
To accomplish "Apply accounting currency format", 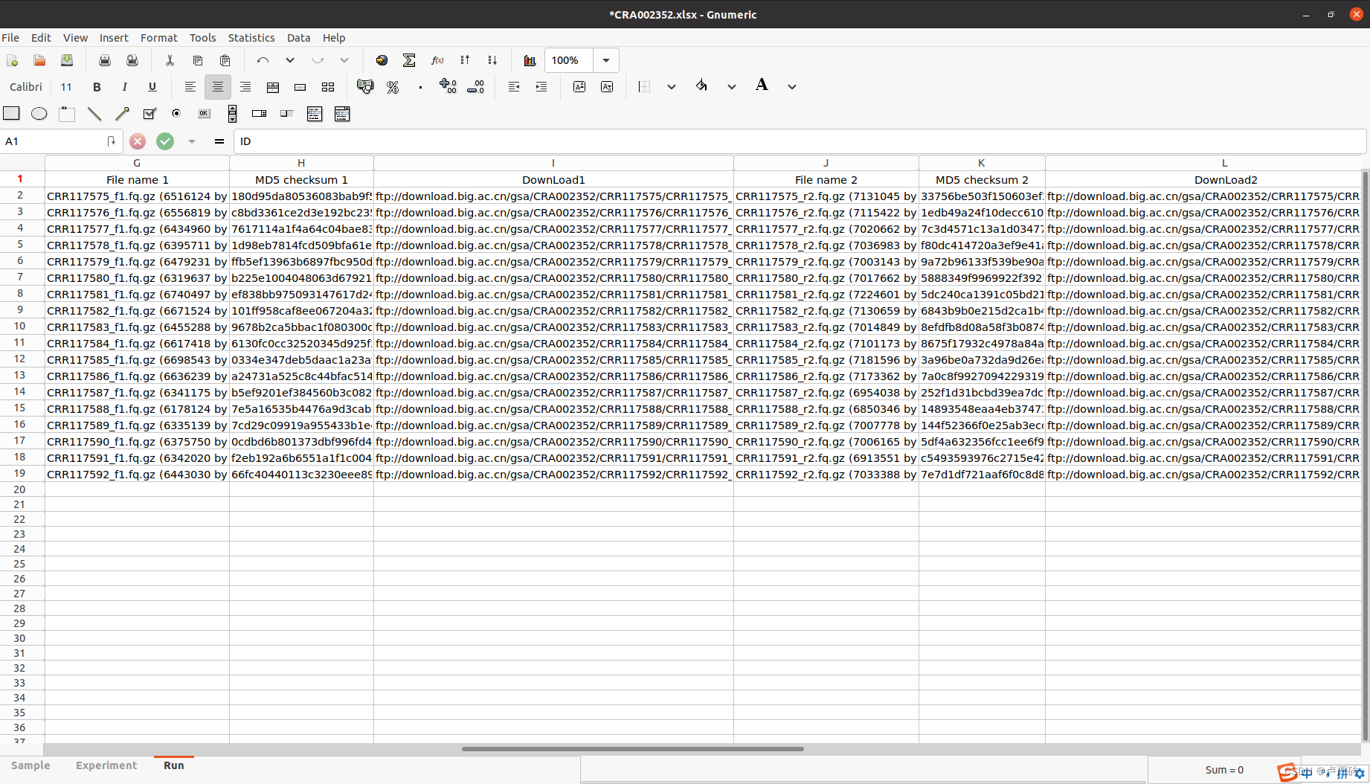I will [x=365, y=87].
